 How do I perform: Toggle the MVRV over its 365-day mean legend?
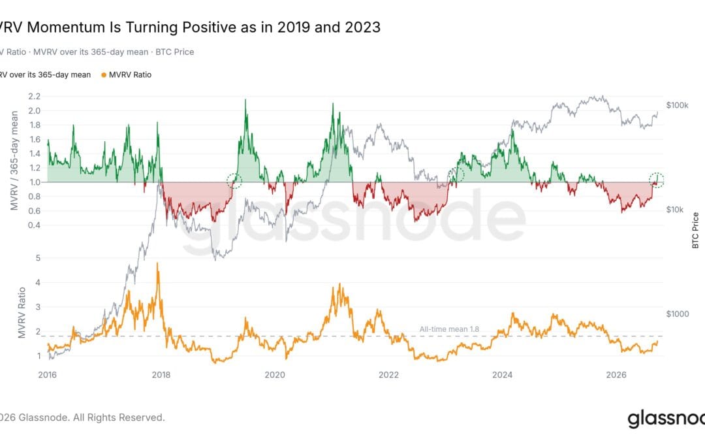coord(45,75)
